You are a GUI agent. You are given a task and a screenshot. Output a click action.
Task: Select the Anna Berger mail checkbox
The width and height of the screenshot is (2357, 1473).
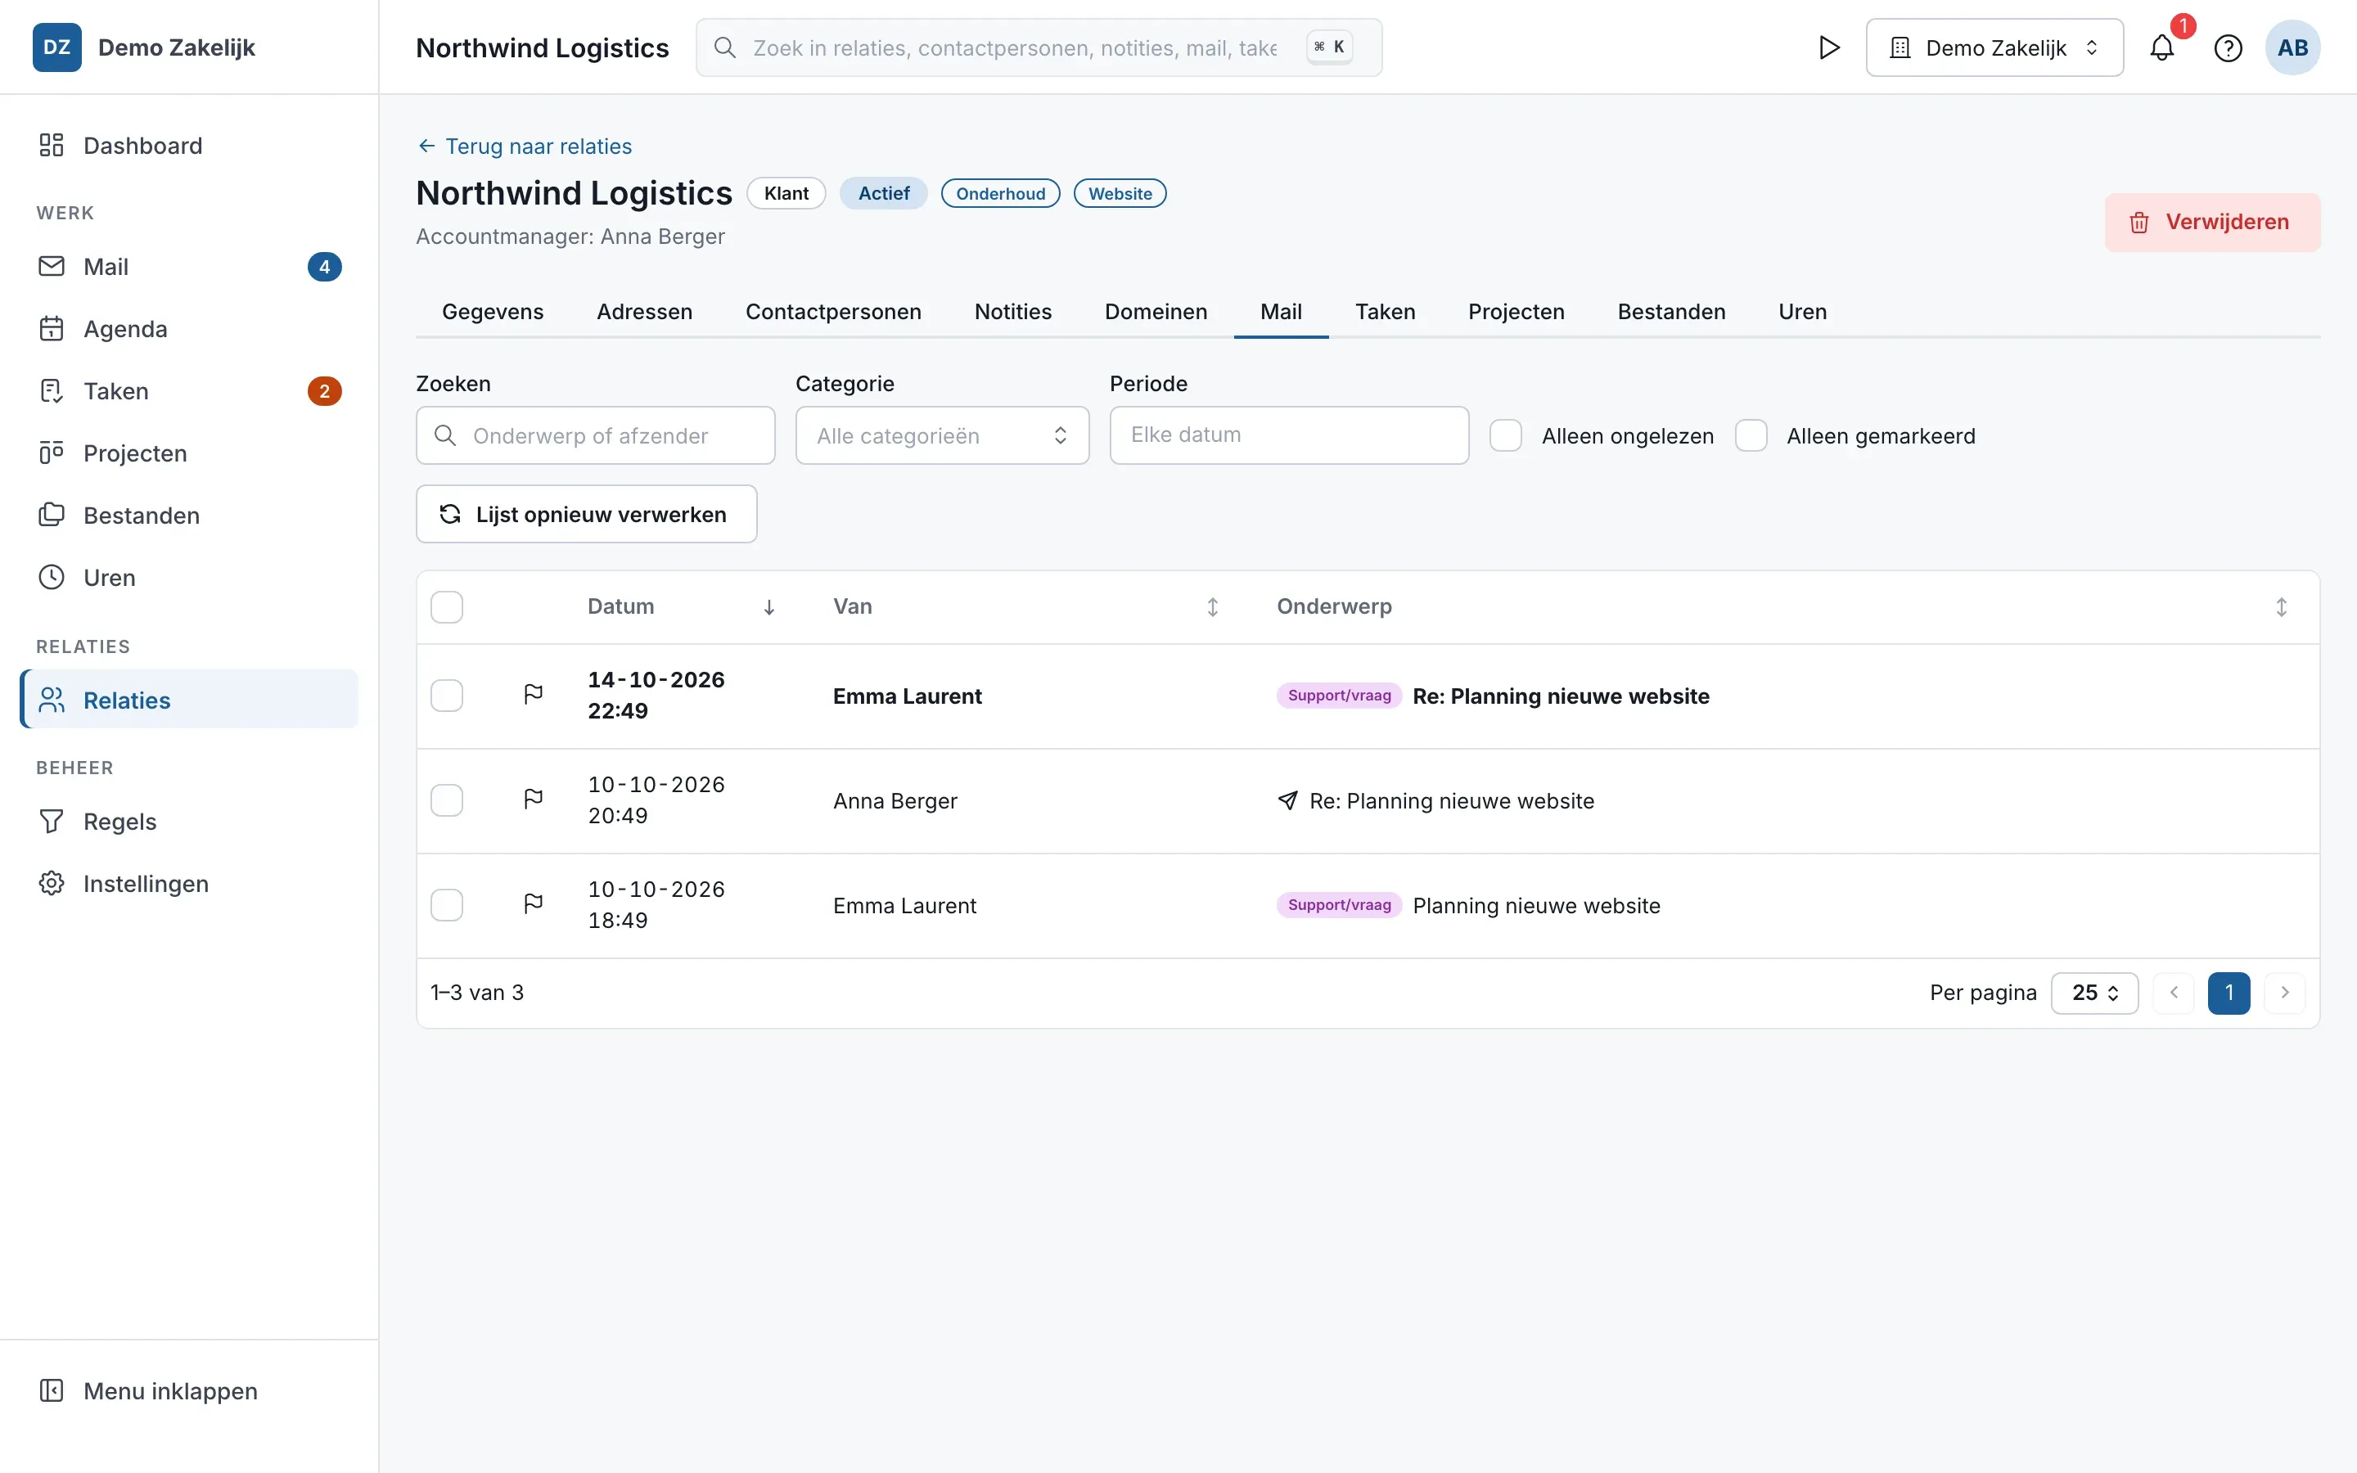coord(447,801)
